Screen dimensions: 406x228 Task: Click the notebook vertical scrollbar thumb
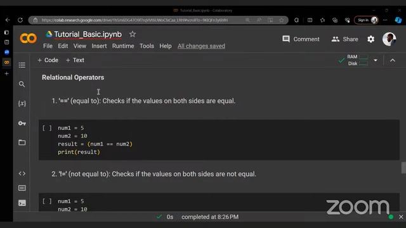tap(403, 168)
